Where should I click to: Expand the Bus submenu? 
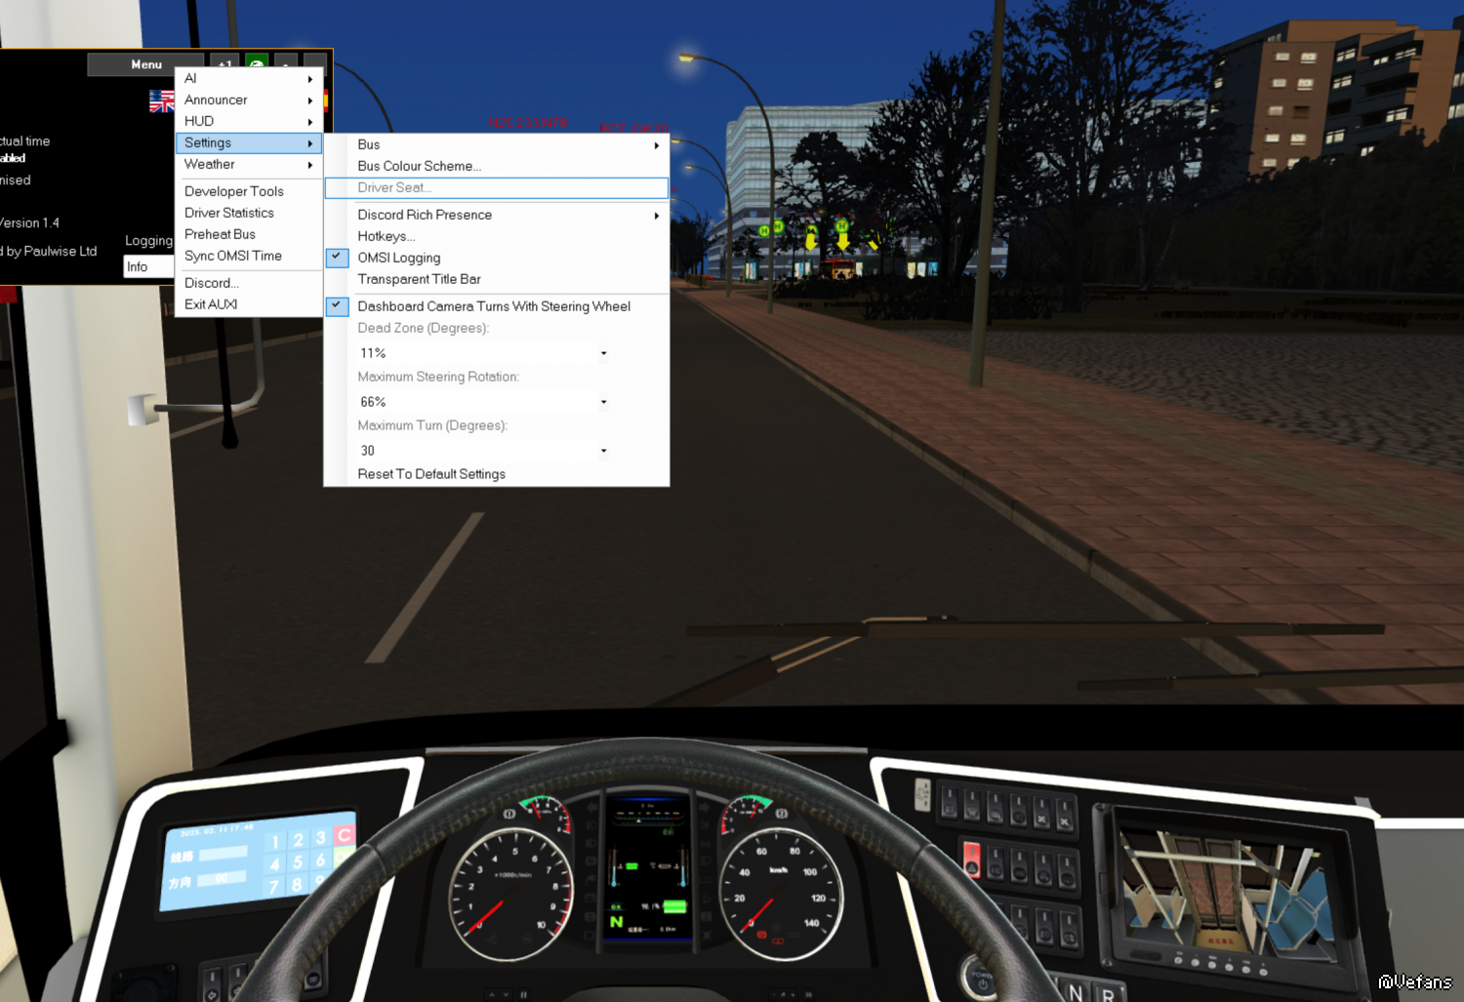point(497,144)
